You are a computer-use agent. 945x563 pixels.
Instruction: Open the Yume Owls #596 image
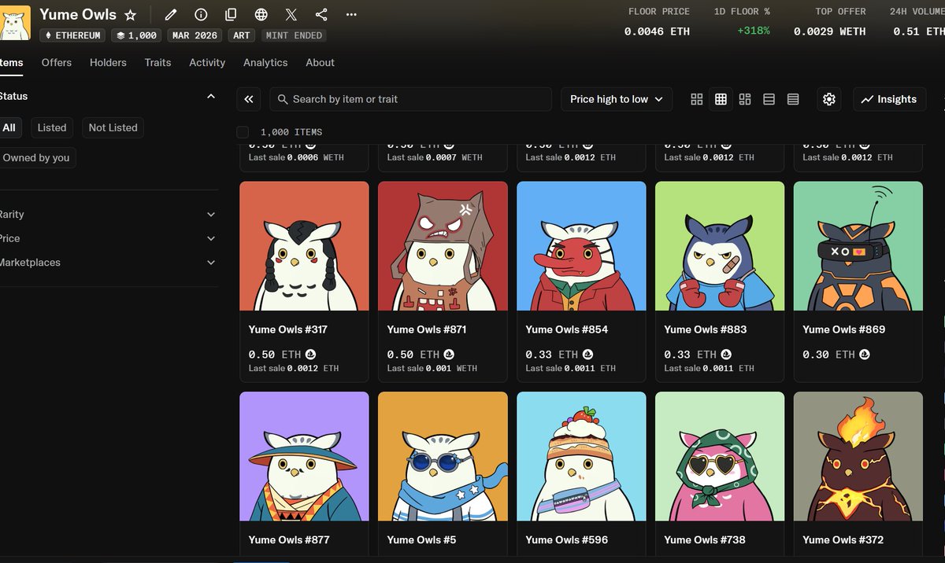pos(581,456)
